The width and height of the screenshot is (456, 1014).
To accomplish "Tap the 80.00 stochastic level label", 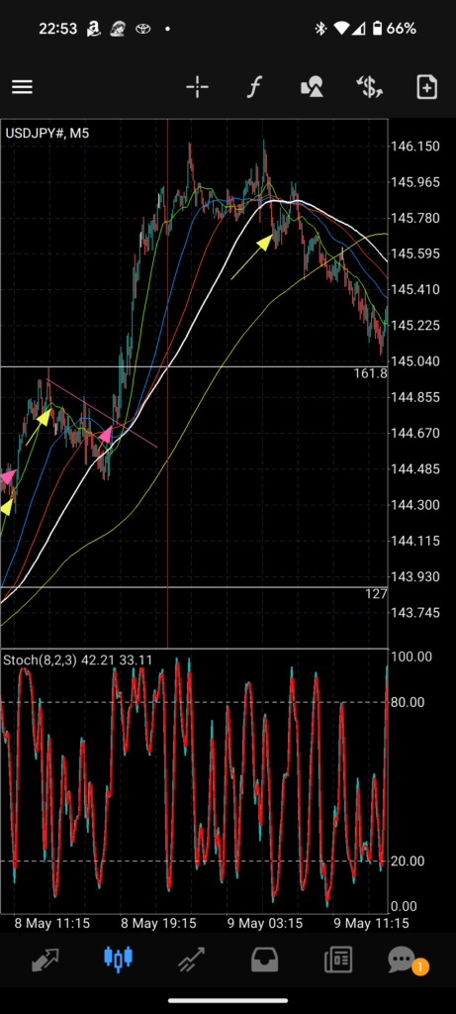I will click(408, 702).
